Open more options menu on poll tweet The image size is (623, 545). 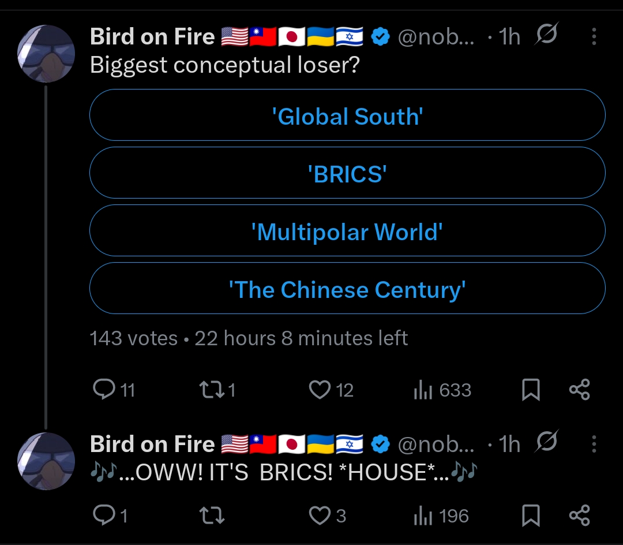click(594, 38)
